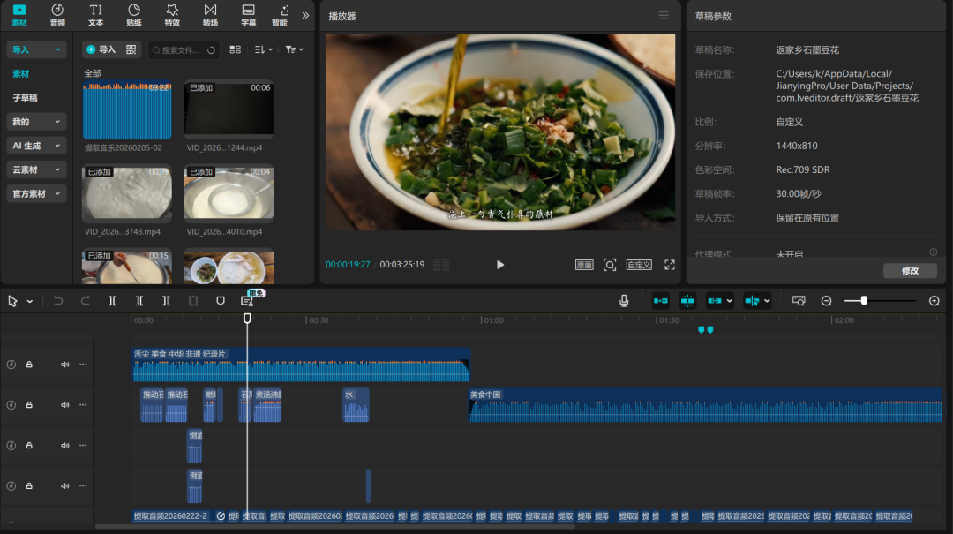This screenshot has width=953, height=534.
Task: Click the 修改 button in draft parameters
Action: [x=910, y=271]
